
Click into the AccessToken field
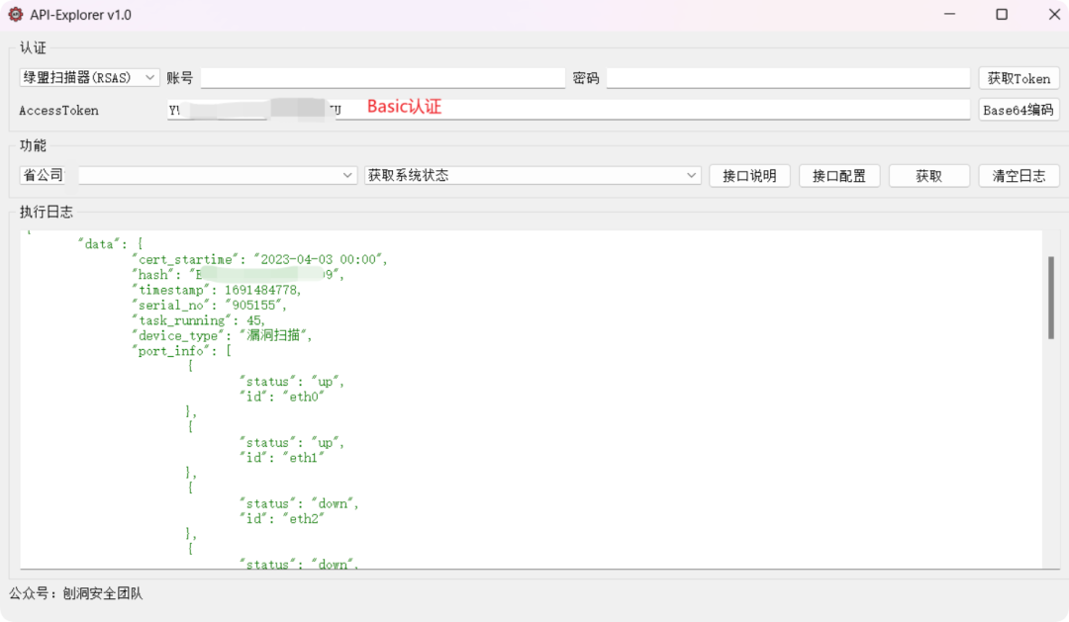click(568, 110)
